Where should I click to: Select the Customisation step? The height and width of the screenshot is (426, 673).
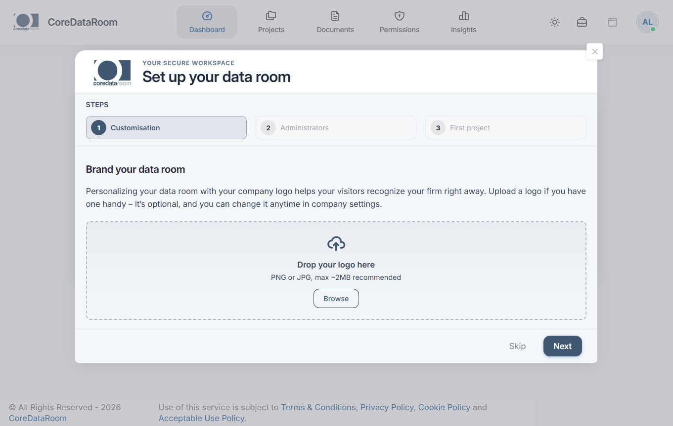[x=166, y=128]
